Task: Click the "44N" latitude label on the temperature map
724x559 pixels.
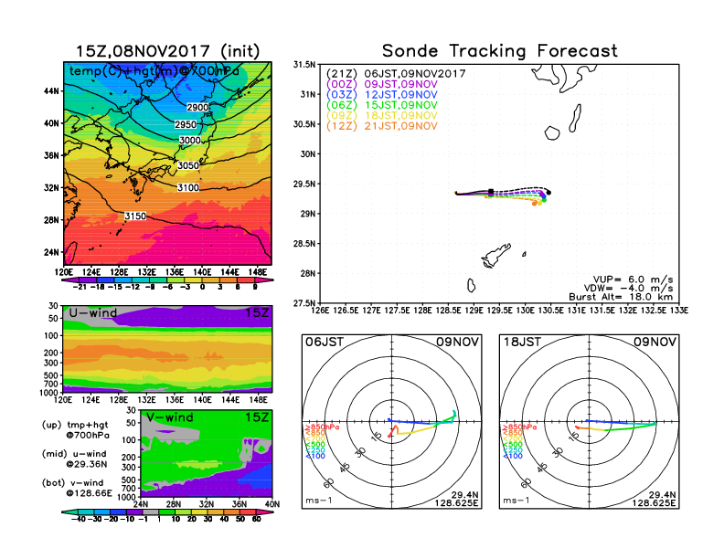Action: [52, 91]
